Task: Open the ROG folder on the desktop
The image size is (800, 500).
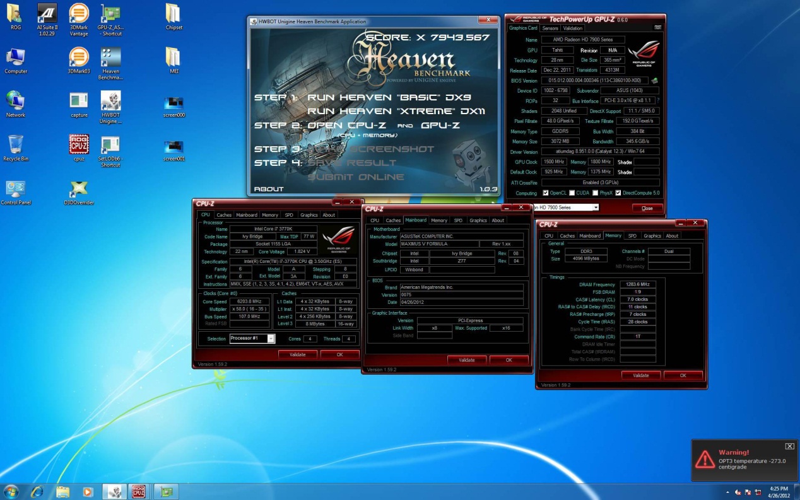Action: [x=16, y=17]
